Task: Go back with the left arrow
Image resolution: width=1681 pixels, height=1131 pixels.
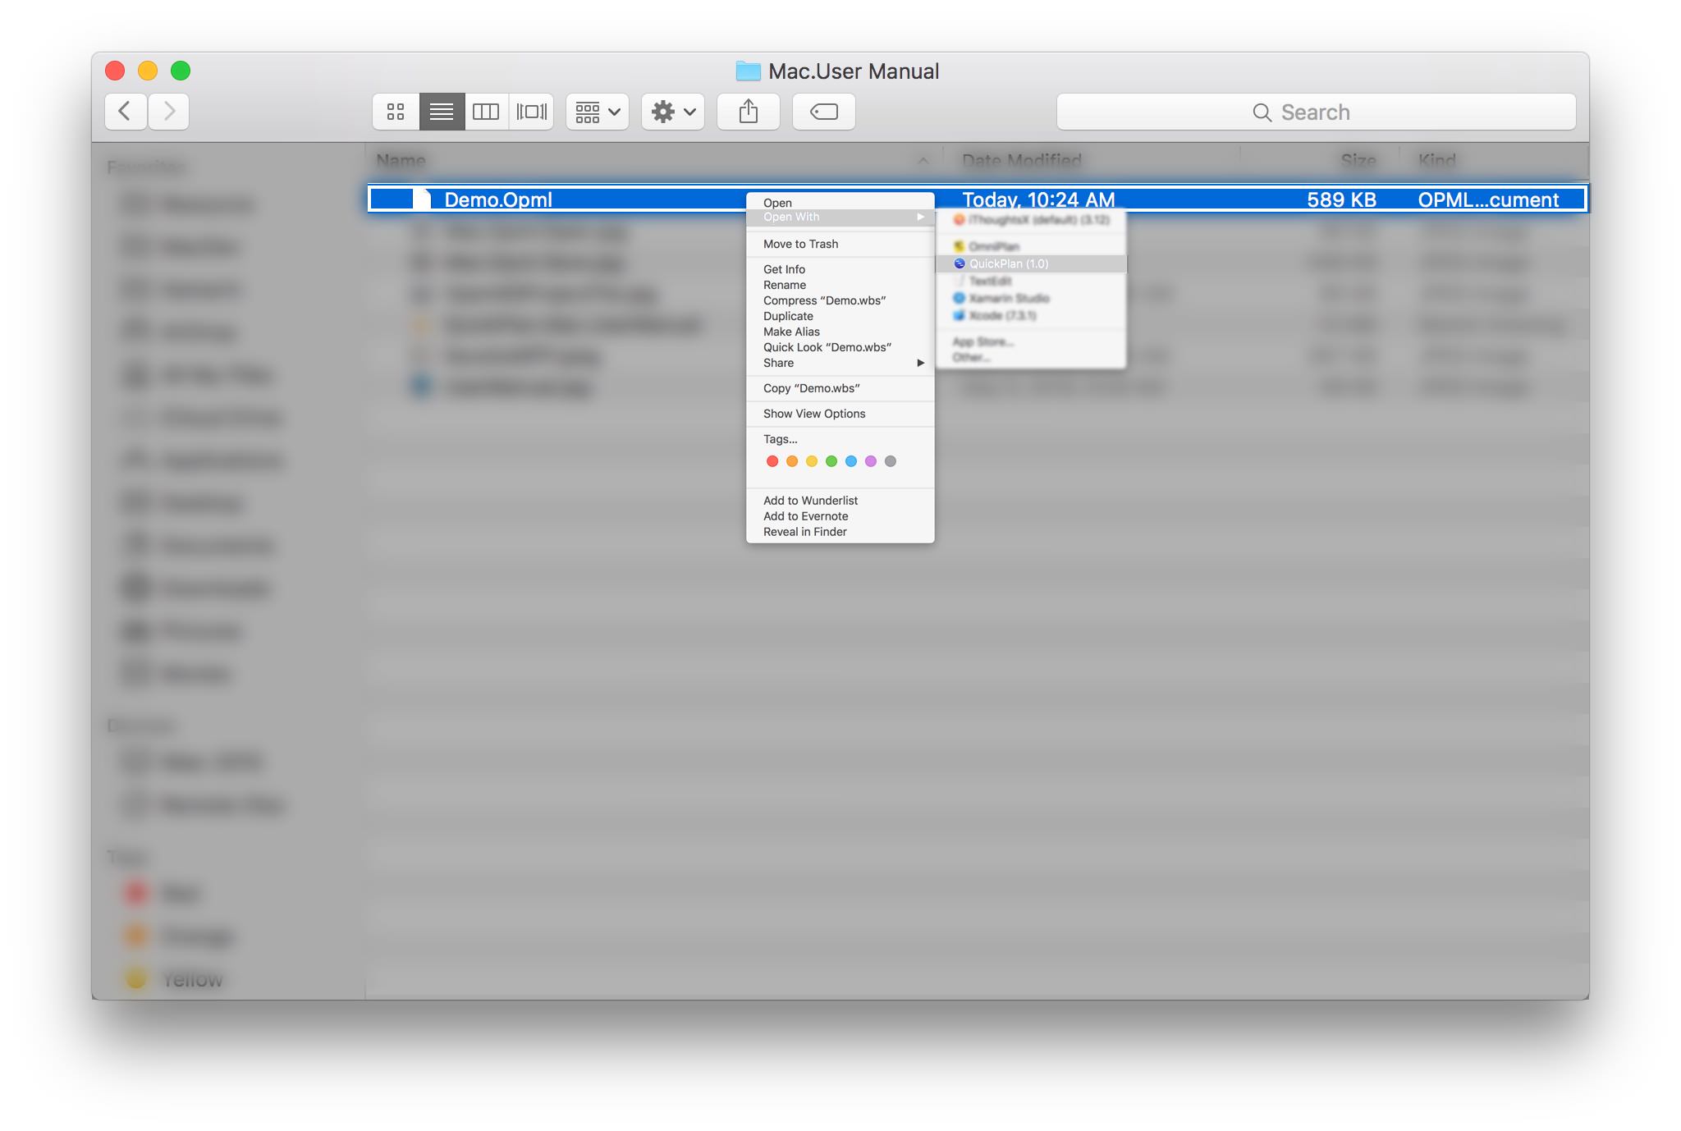Action: click(126, 112)
